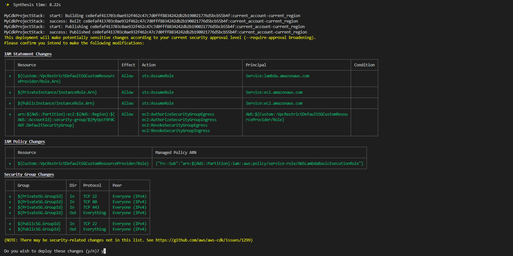Click the plus marker beside TCP 443 rule
This screenshot has width=513, height=256.
point(10,207)
